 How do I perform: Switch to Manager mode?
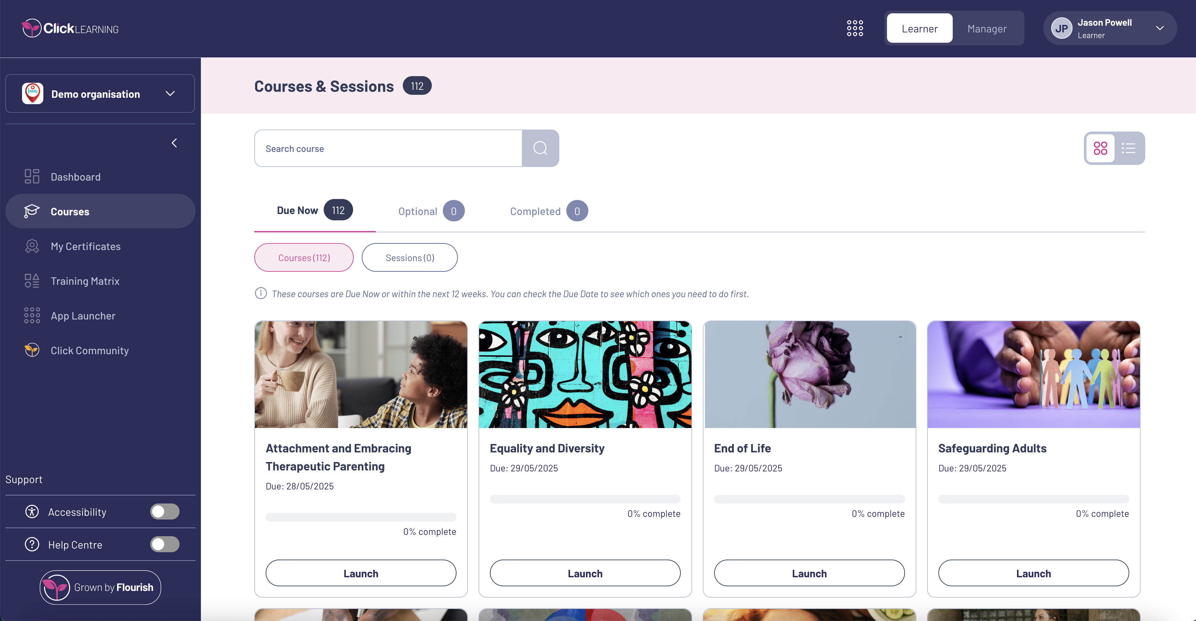[x=987, y=28]
